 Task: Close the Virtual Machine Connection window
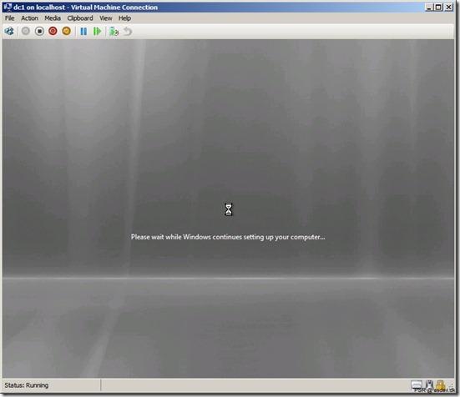click(x=449, y=8)
